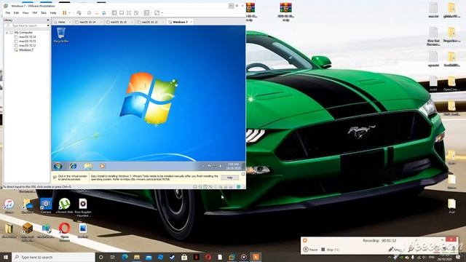Open the Help menu

(53, 13)
